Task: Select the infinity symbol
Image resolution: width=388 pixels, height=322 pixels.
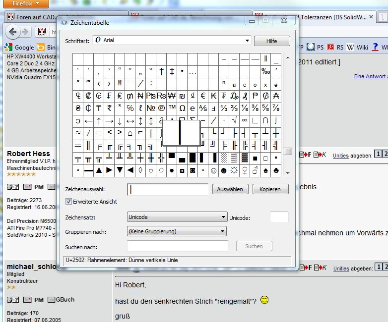Action: click(x=245, y=120)
